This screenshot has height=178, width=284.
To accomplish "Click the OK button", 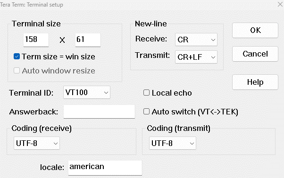I will [255, 30].
